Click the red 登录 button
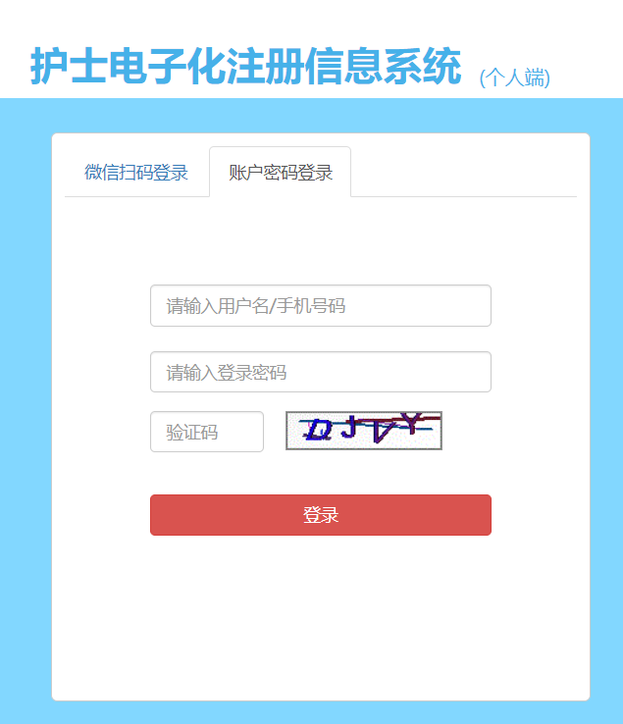This screenshot has width=623, height=724. (x=321, y=515)
